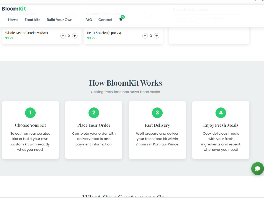The image size is (264, 198).
Task: Click the Enjoy Fresh Meals heading
Action: coord(221,125)
